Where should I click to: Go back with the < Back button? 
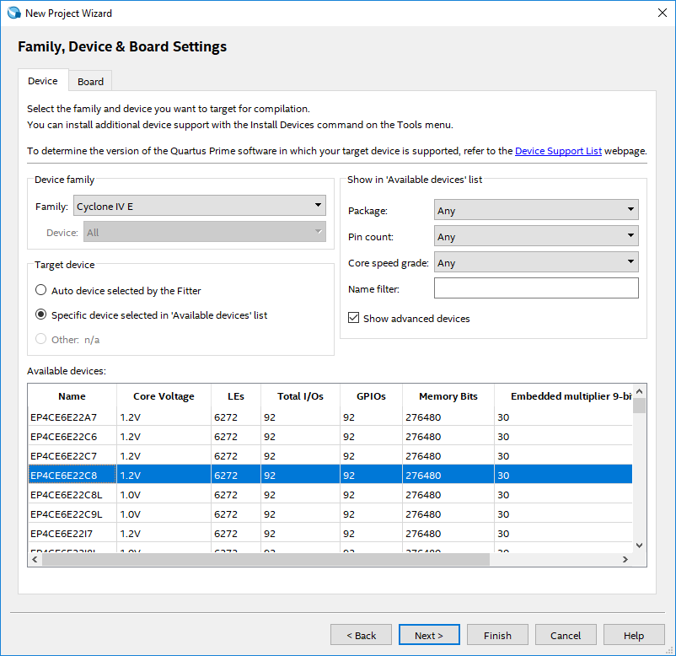coord(362,635)
